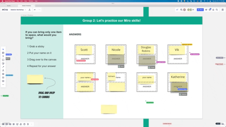Open the comments panel in bottom toolbar
This screenshot has height=127, width=226.
coord(7,124)
